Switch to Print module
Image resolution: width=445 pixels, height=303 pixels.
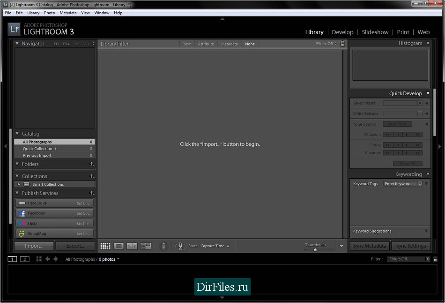pyautogui.click(x=403, y=32)
